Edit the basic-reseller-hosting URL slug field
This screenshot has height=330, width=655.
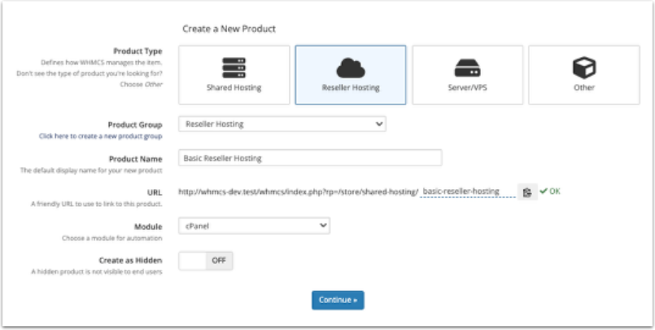coord(467,191)
